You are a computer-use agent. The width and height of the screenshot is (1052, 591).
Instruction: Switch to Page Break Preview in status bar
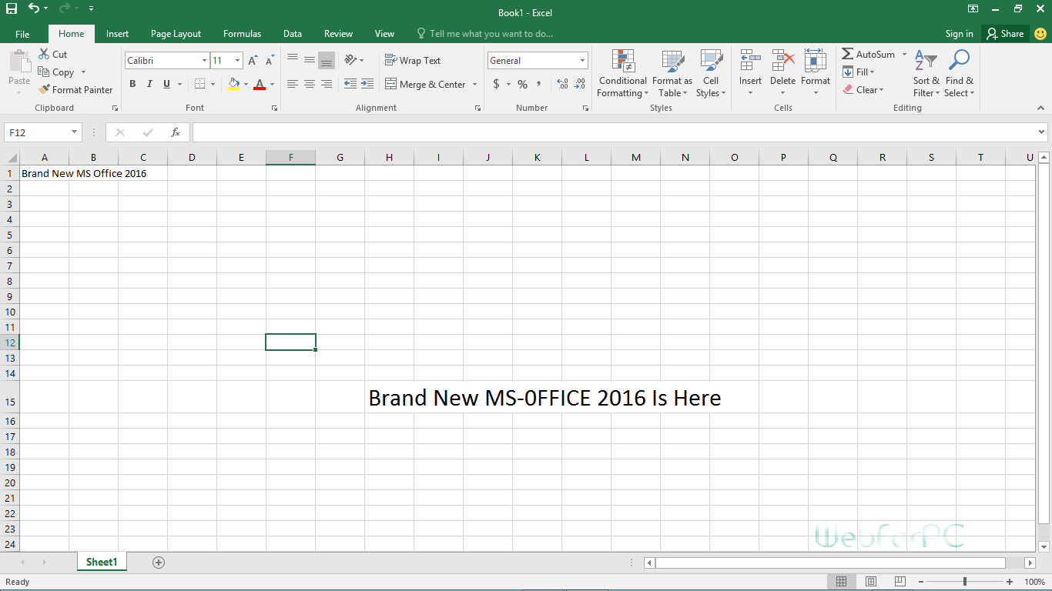(x=900, y=582)
